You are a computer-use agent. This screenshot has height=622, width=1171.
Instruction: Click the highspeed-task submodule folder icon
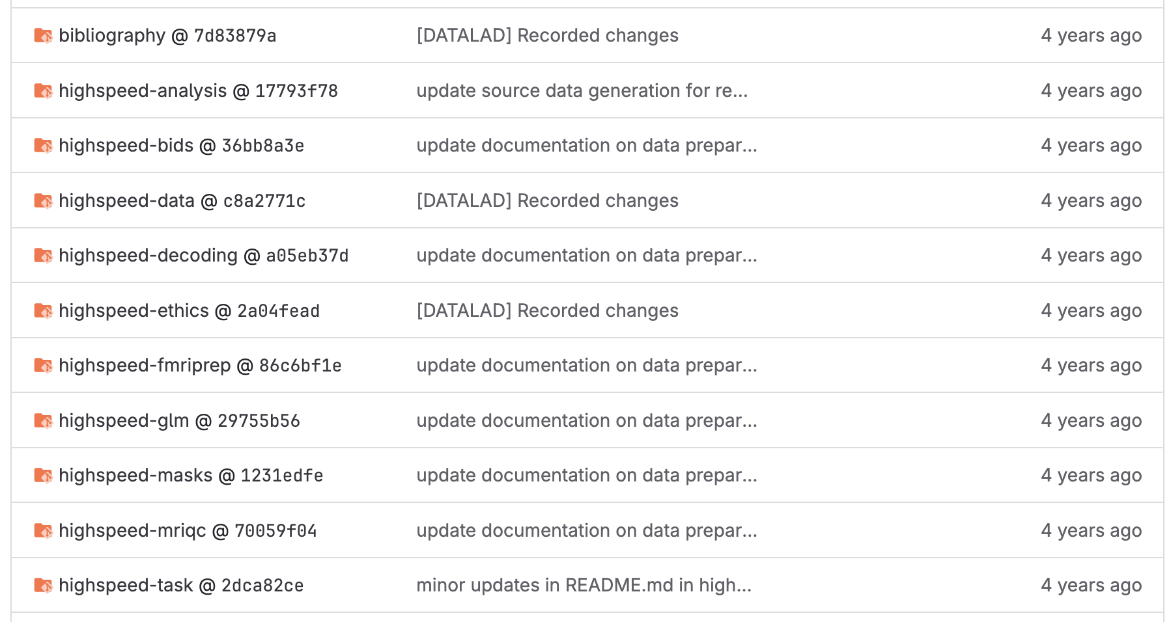pos(43,585)
